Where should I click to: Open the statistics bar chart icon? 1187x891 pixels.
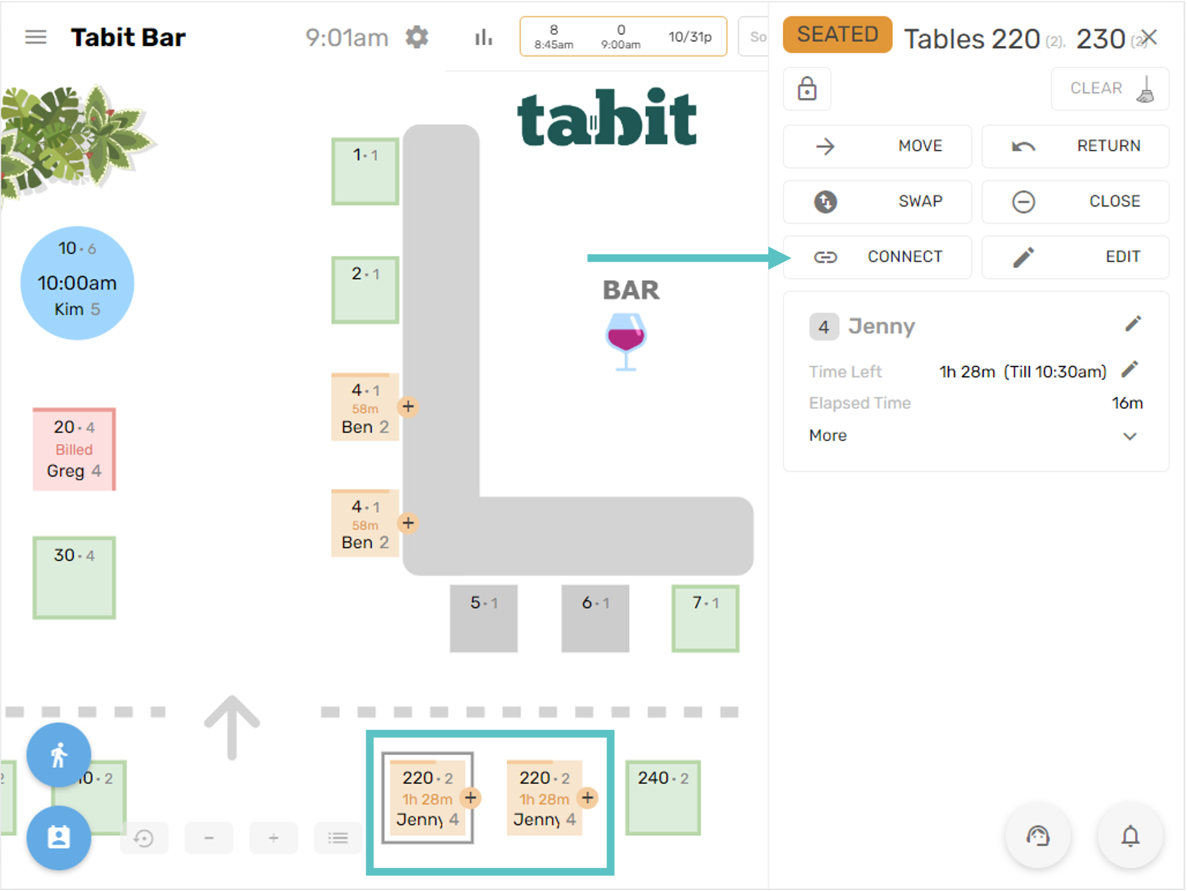click(483, 38)
